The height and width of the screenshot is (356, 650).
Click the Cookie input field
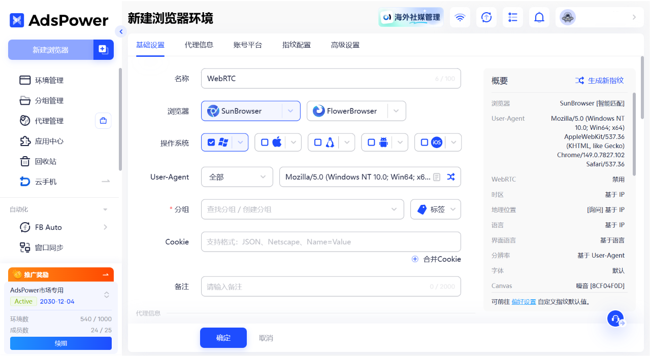331,242
